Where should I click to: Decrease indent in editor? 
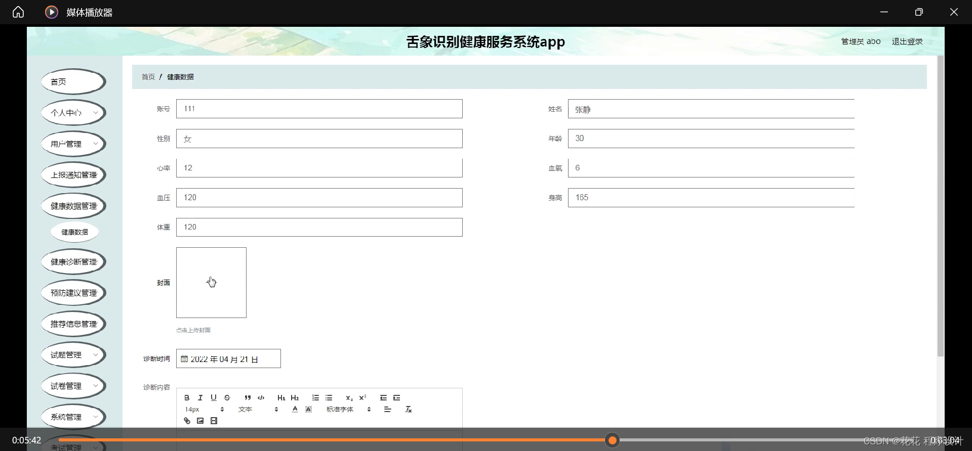[383, 398]
